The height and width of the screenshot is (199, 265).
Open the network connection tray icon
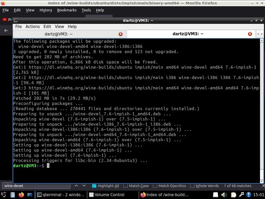click(x=241, y=195)
